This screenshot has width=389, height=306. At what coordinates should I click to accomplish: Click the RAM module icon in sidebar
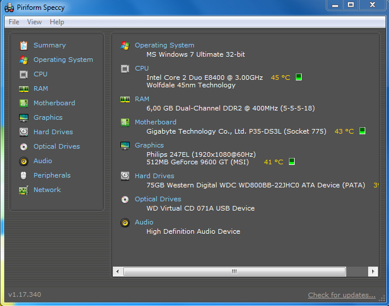24,89
